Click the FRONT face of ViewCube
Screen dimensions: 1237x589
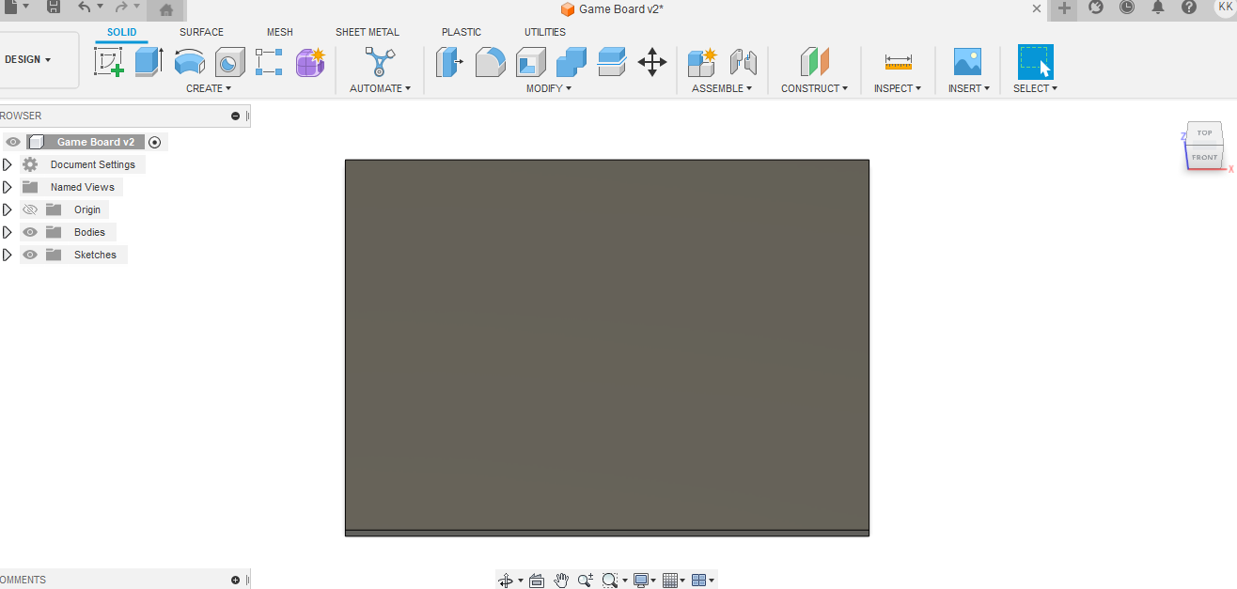point(1204,157)
